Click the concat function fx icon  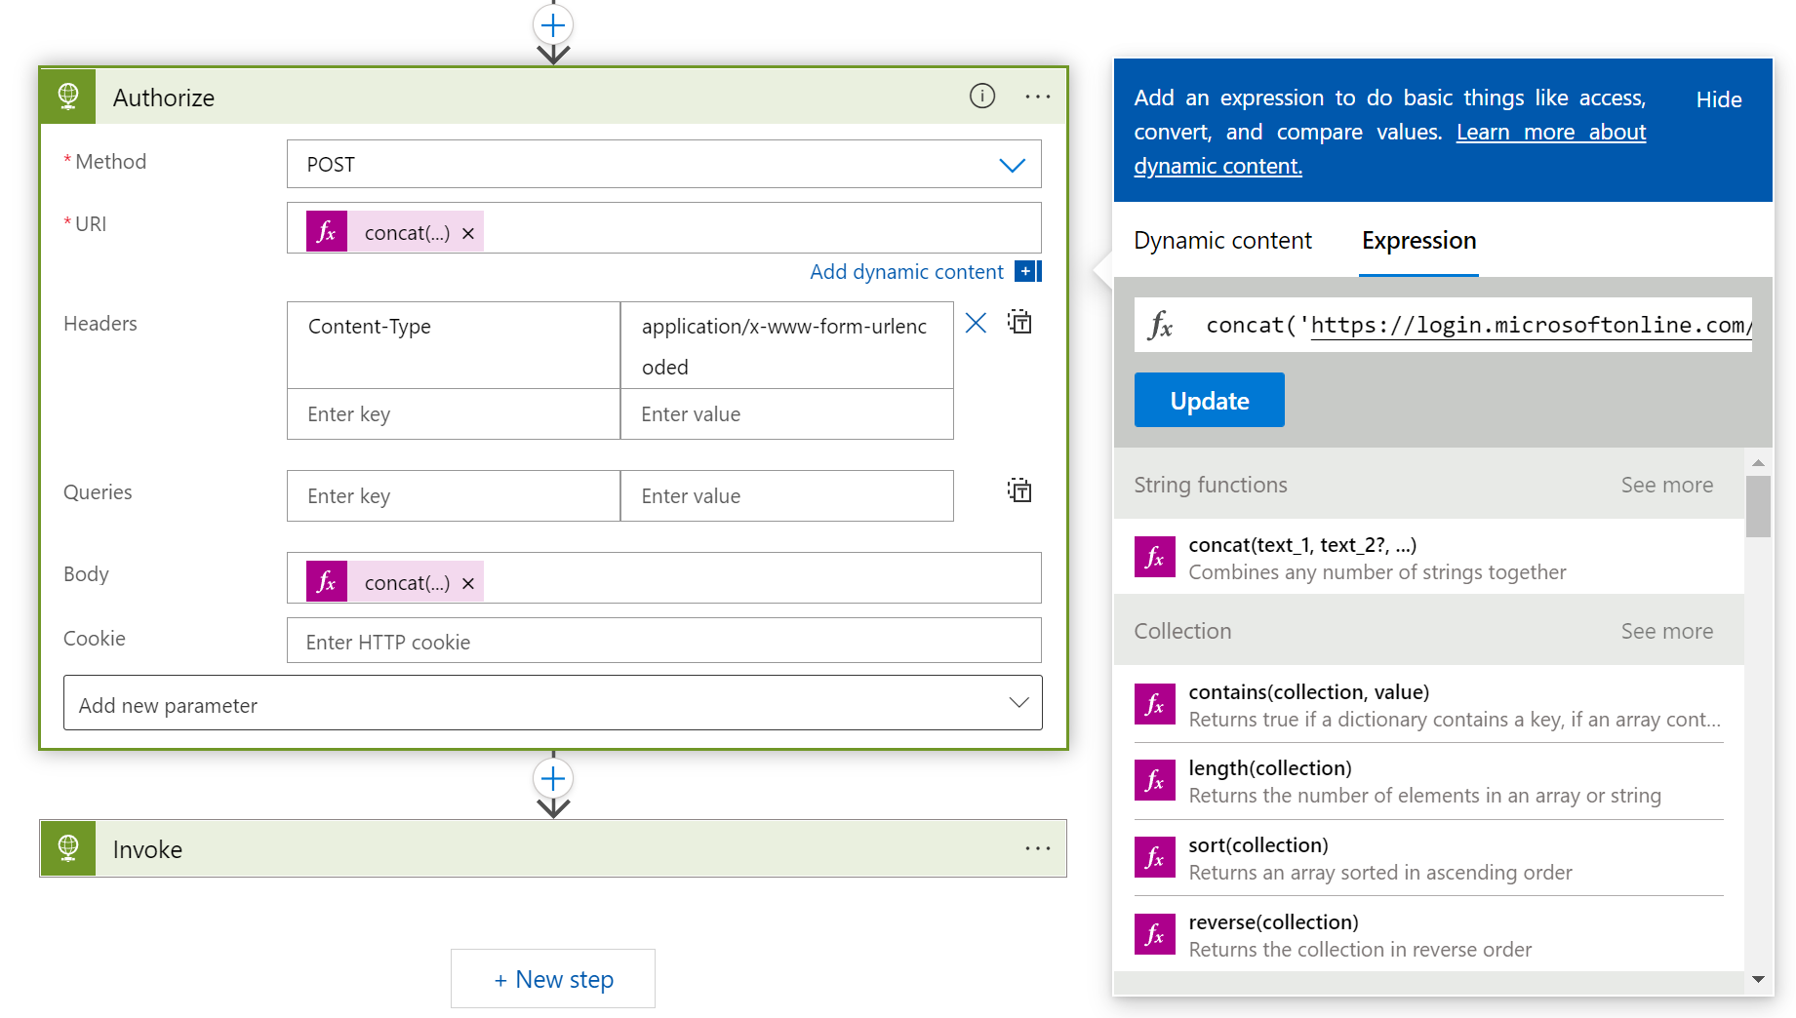click(x=1154, y=558)
